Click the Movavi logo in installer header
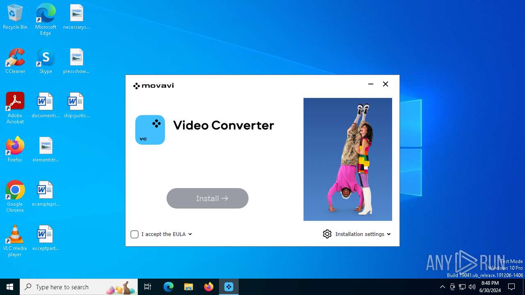 tap(153, 86)
